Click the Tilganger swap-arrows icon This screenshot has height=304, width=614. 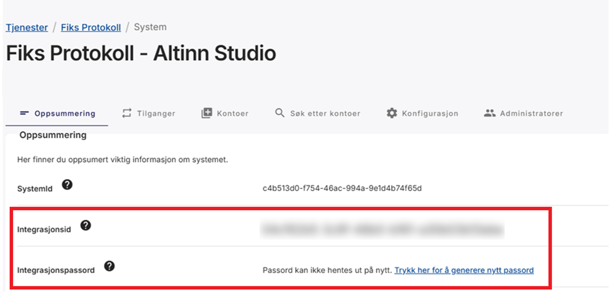[127, 113]
